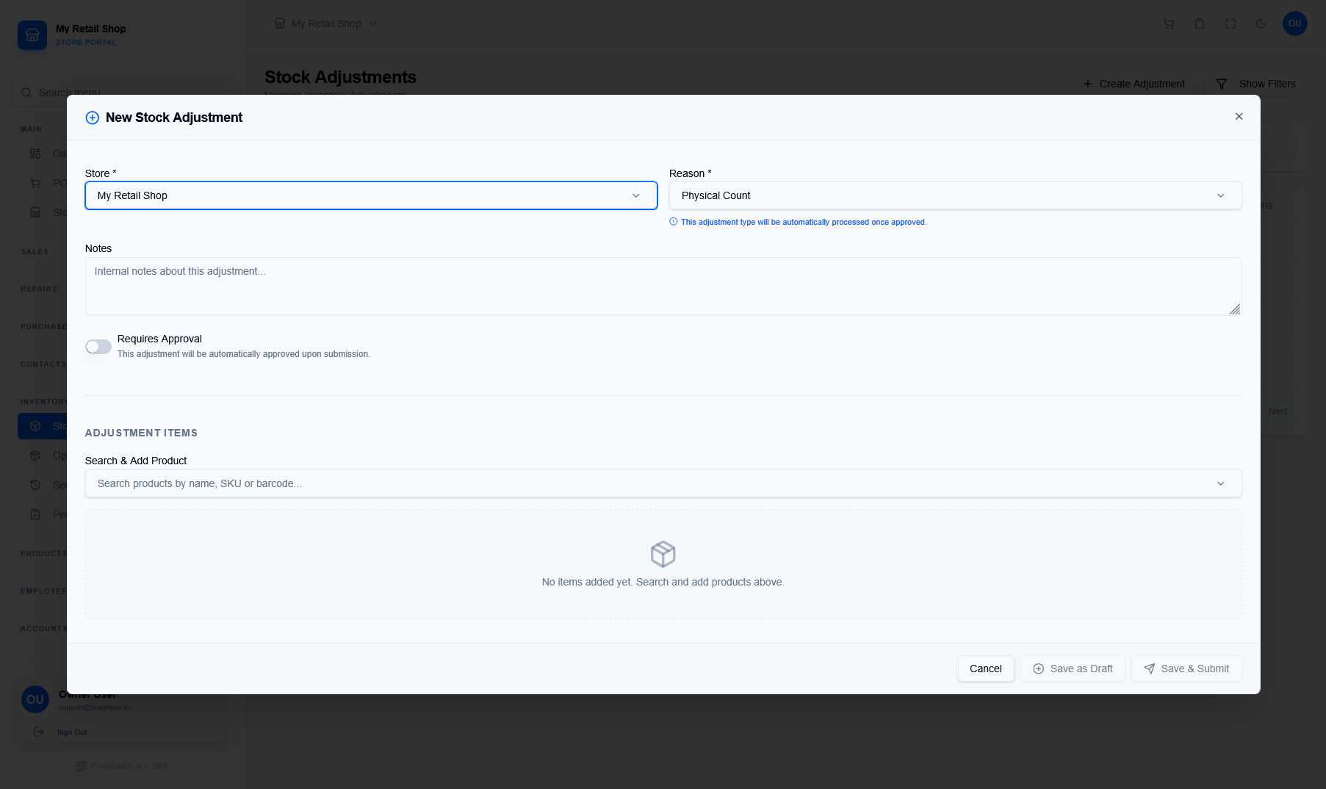Click the empty-state box icon

663,554
